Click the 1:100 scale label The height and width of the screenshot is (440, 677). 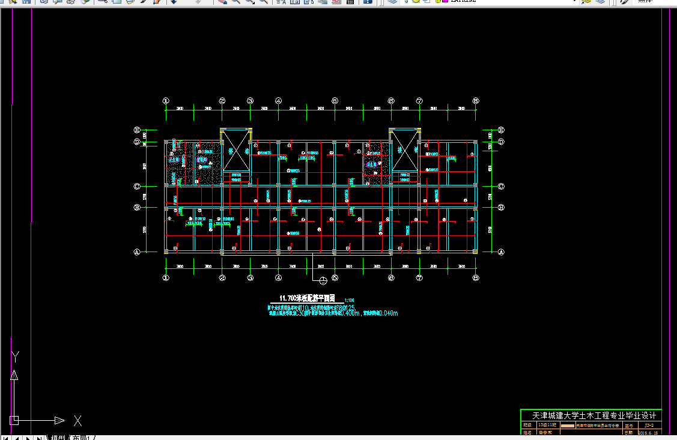click(x=349, y=300)
